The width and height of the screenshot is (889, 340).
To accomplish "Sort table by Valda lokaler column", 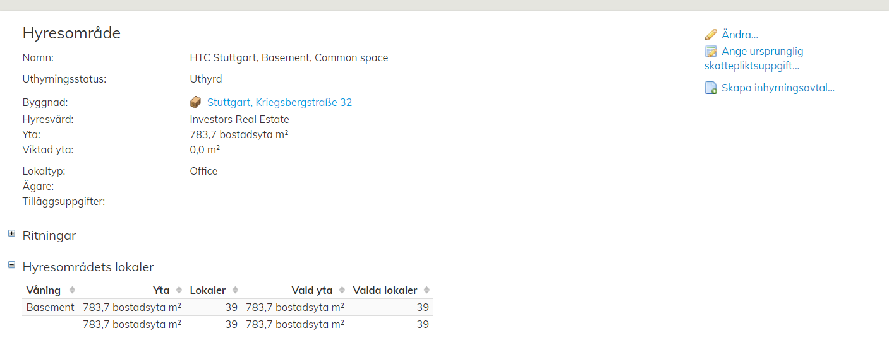I will [426, 290].
